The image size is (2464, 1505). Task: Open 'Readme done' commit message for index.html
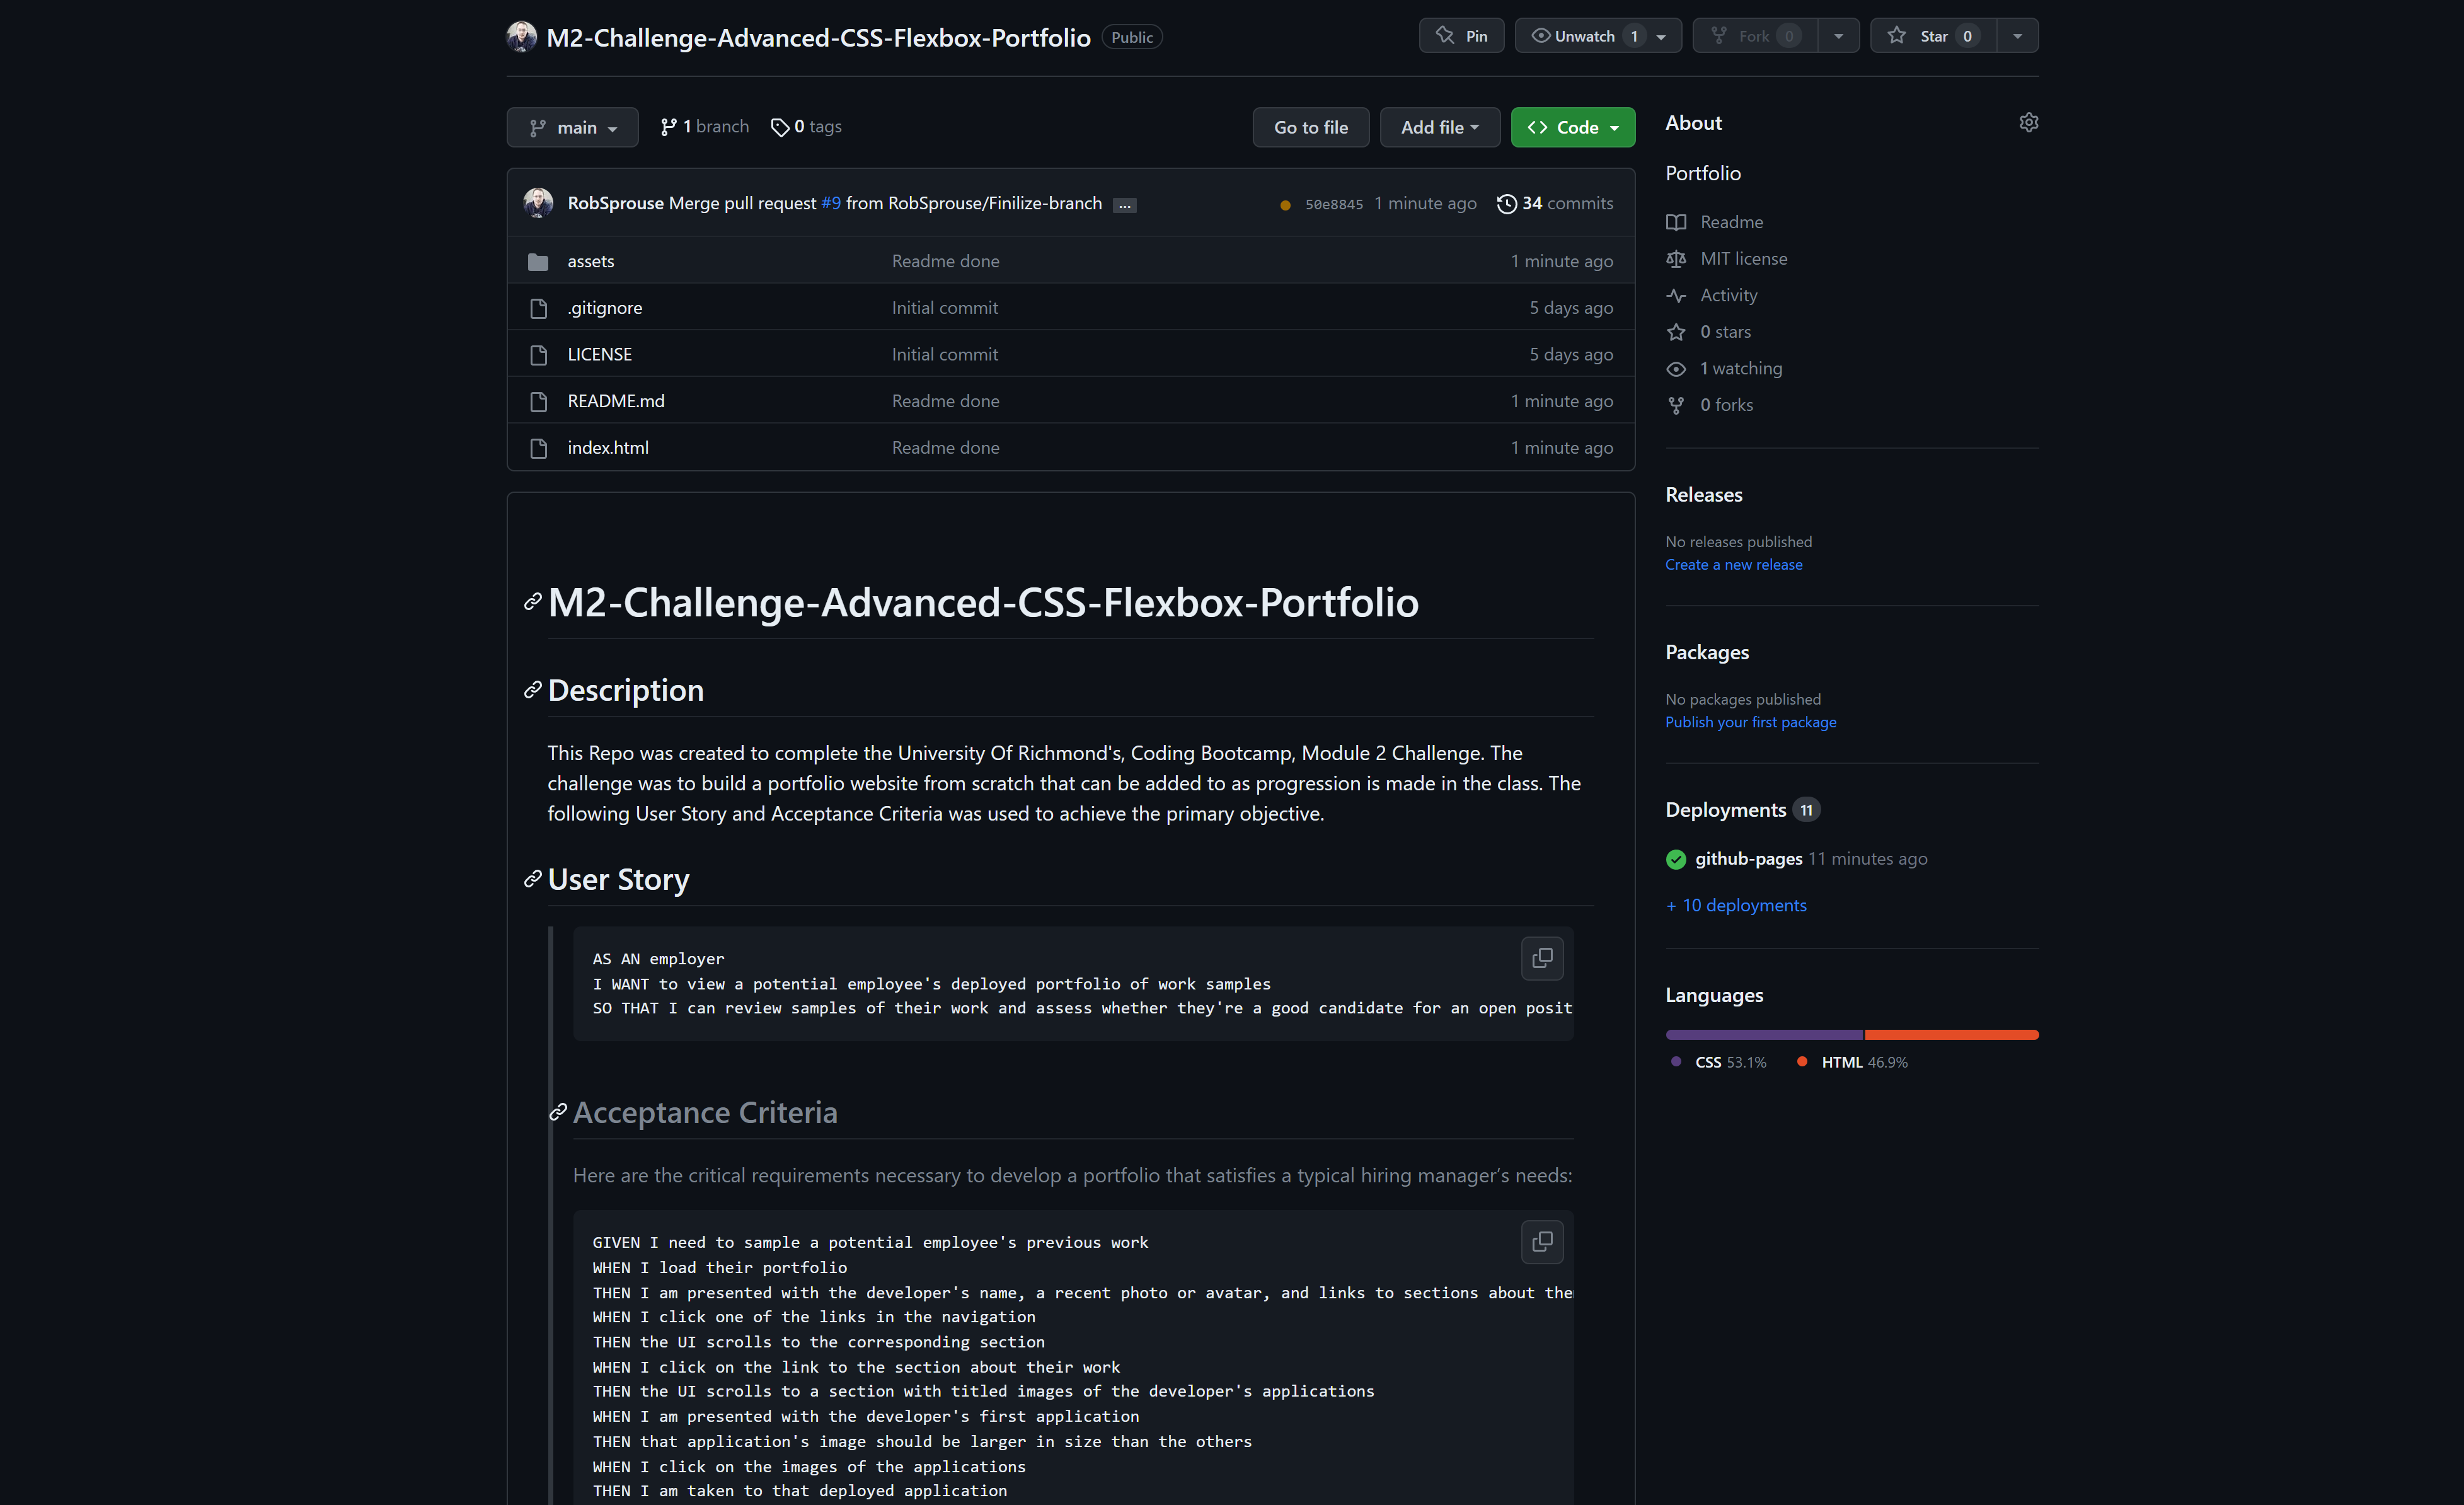[x=945, y=447]
